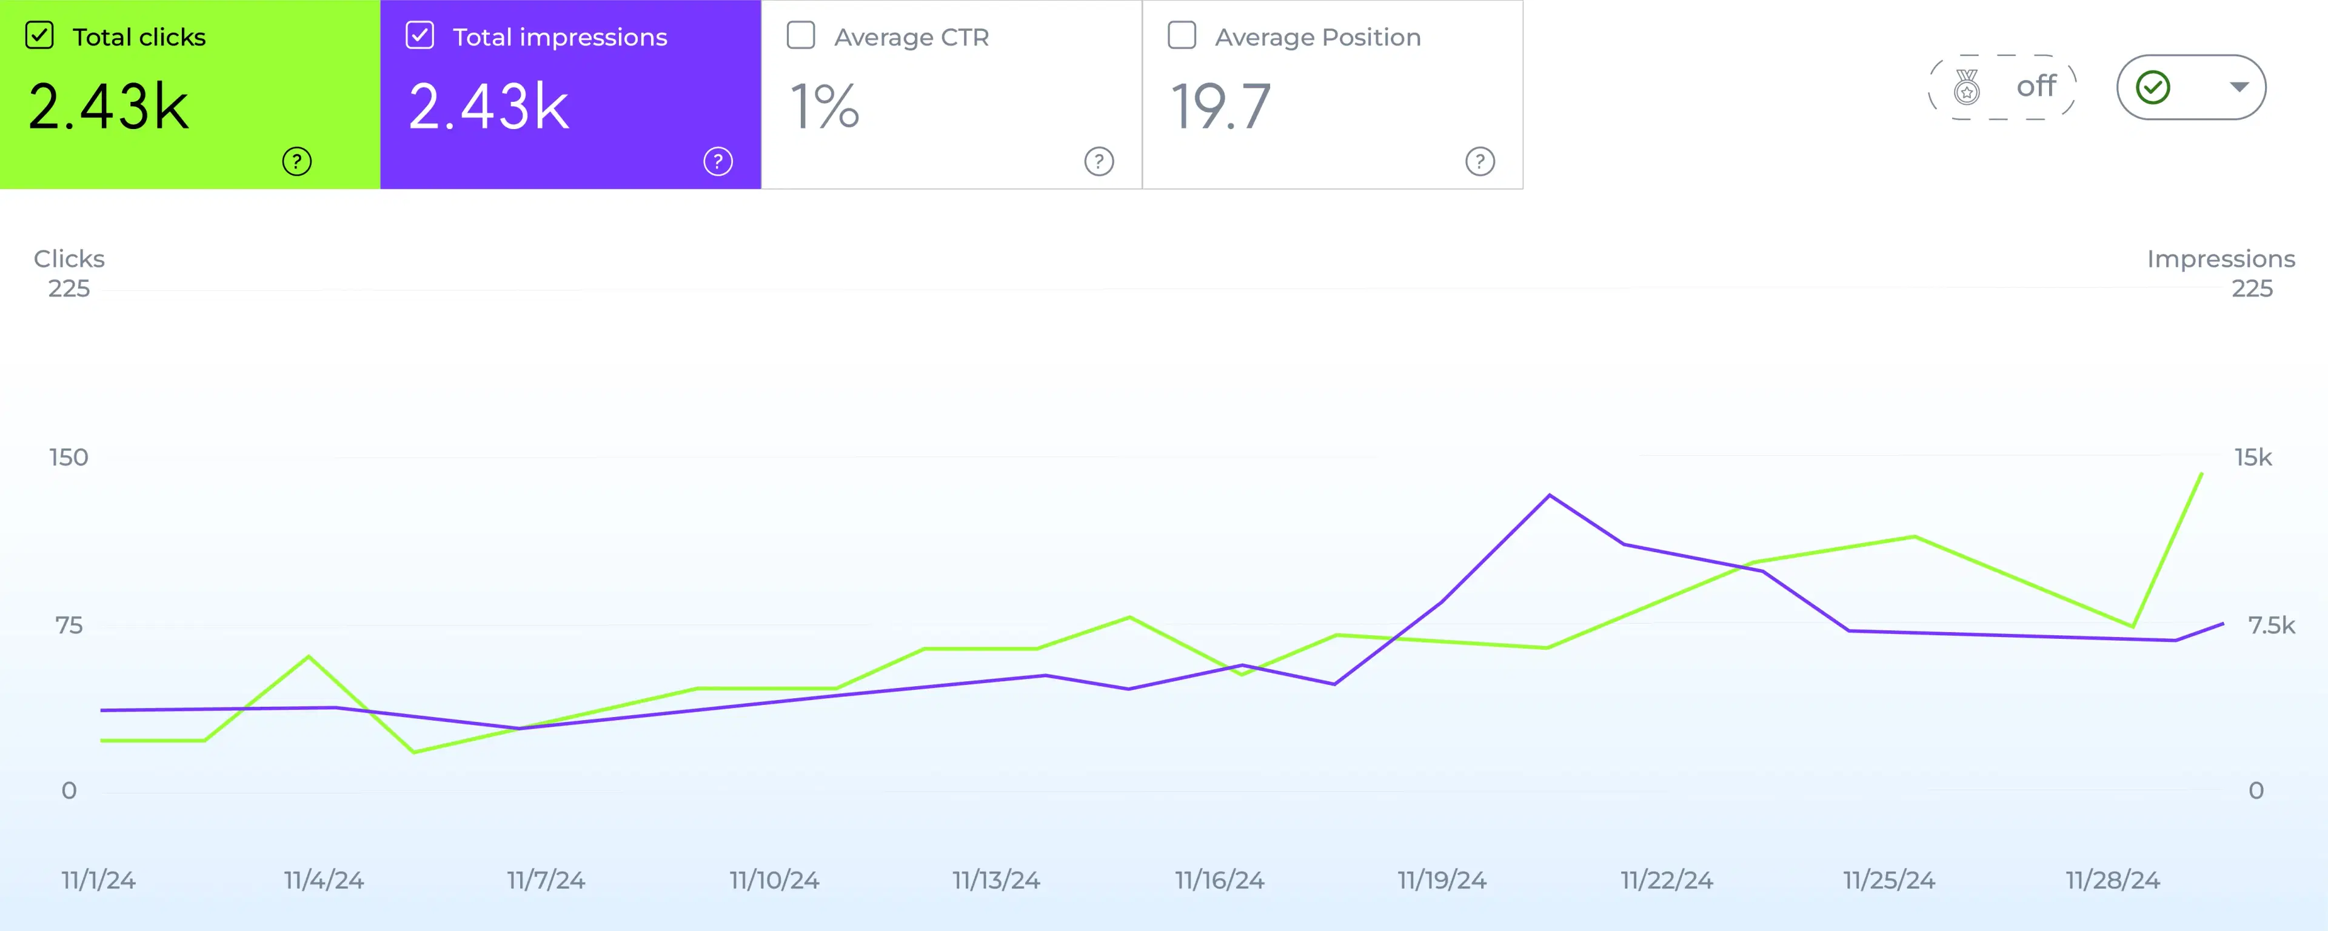
Task: Open help icon in Total impressions card
Action: point(718,162)
